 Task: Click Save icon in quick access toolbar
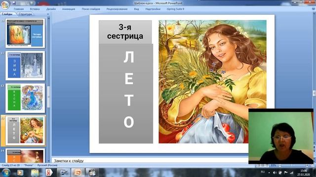tap(14, 3)
